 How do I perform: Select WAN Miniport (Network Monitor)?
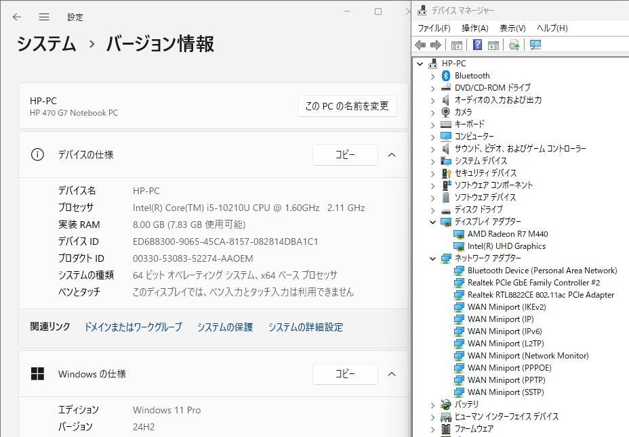pos(528,356)
